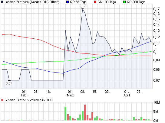Click the tallest red volume bar
The image size is (165, 123).
point(85,112)
